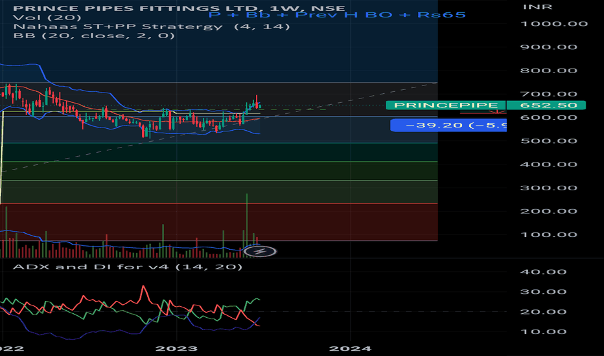Click the 652.50 current price tag

(546, 105)
